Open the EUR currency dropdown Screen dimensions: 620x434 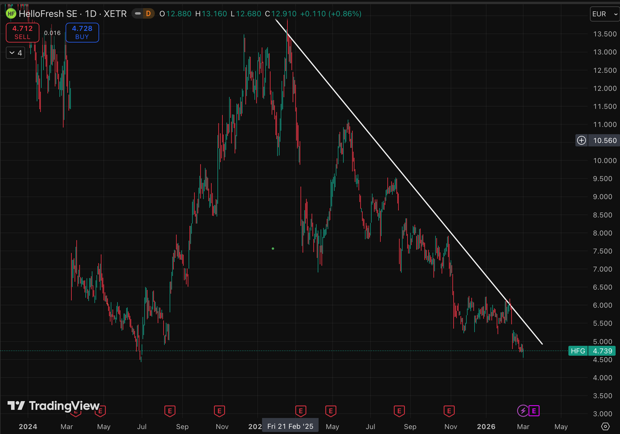click(604, 14)
